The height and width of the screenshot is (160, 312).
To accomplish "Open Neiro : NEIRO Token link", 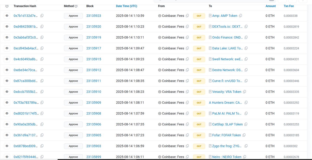I will coord(227,157).
